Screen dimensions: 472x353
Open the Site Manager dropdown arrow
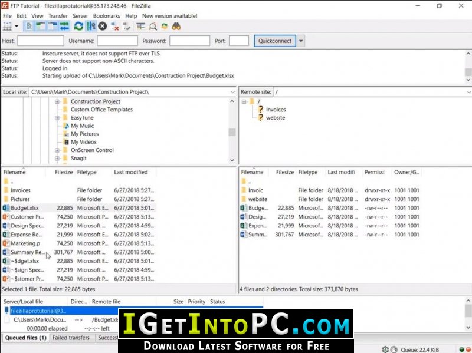pyautogui.click(x=17, y=27)
